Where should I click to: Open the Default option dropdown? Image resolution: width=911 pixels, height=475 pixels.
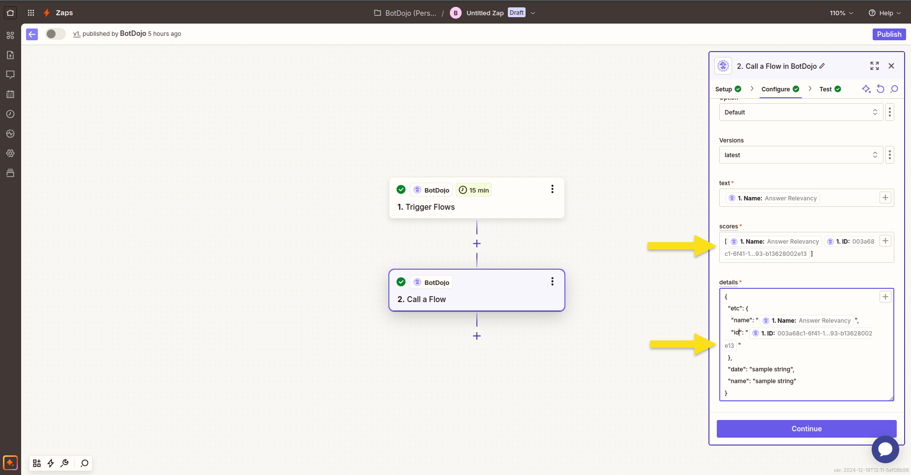coord(801,112)
